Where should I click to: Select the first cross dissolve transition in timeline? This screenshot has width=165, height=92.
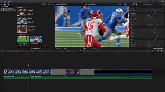[x=58, y=72]
